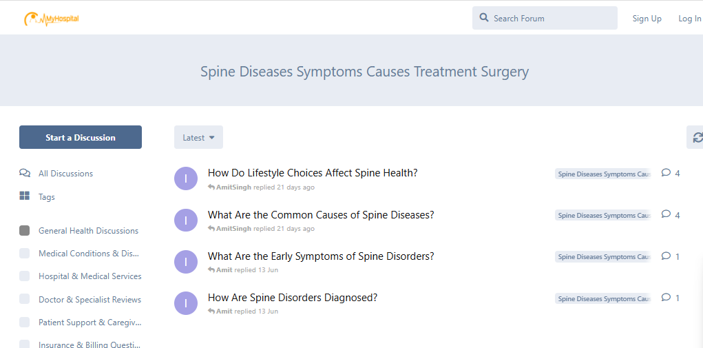The width and height of the screenshot is (703, 348).
Task: Click the Tags grid icon
Action: click(x=25, y=196)
